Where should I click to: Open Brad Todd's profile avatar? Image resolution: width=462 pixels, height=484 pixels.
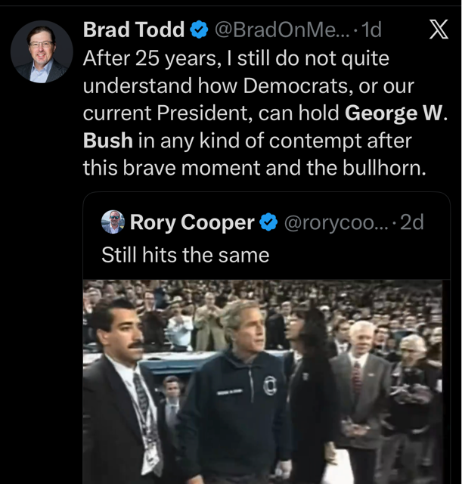tap(42, 51)
